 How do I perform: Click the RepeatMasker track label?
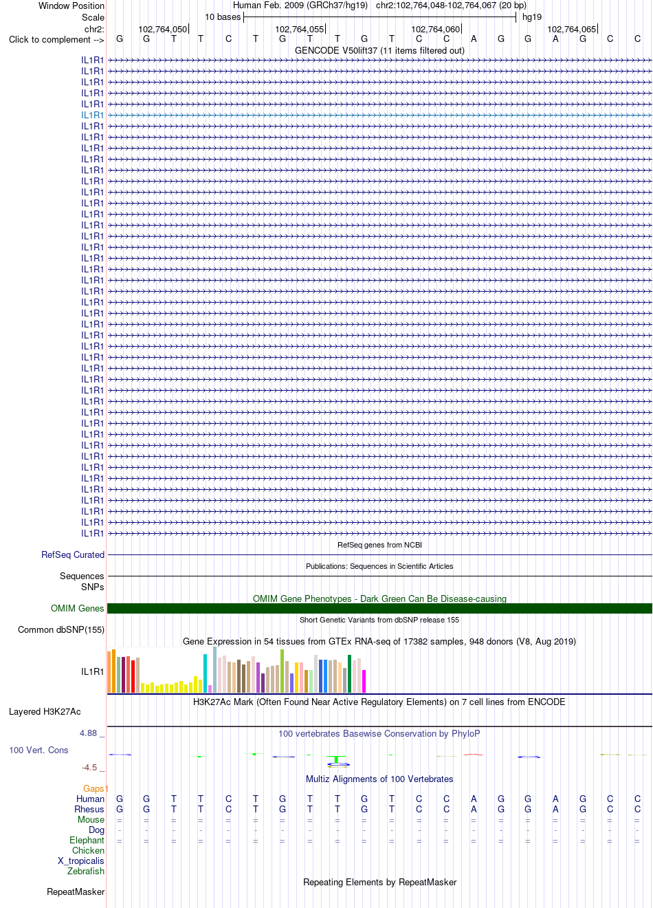coord(76,891)
